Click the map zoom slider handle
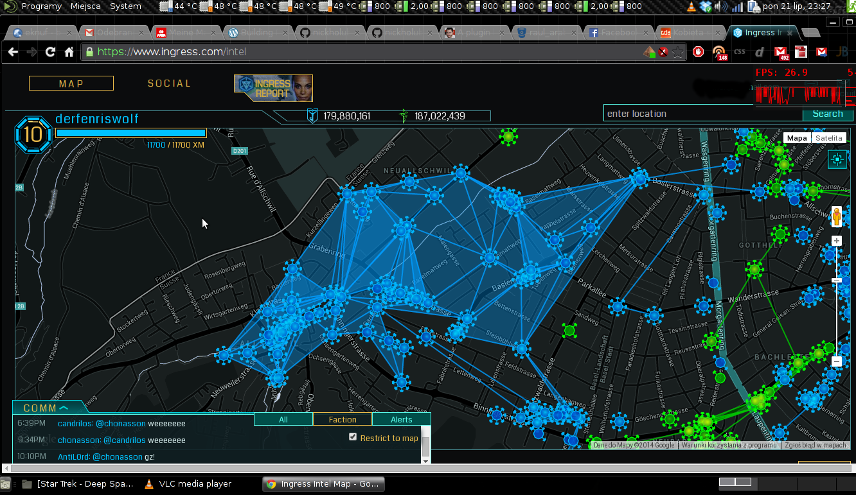 point(836,280)
